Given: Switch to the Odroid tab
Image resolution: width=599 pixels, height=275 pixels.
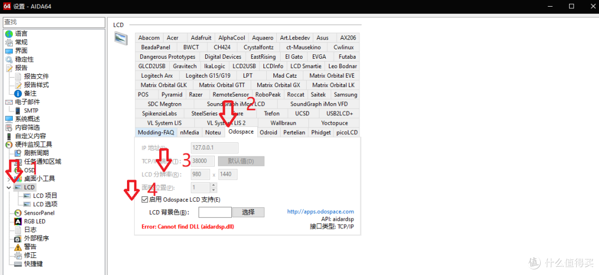Looking at the screenshot, I should [268, 133].
